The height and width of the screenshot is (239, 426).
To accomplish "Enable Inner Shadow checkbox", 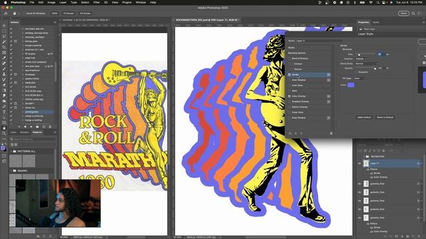I will coord(290,80).
